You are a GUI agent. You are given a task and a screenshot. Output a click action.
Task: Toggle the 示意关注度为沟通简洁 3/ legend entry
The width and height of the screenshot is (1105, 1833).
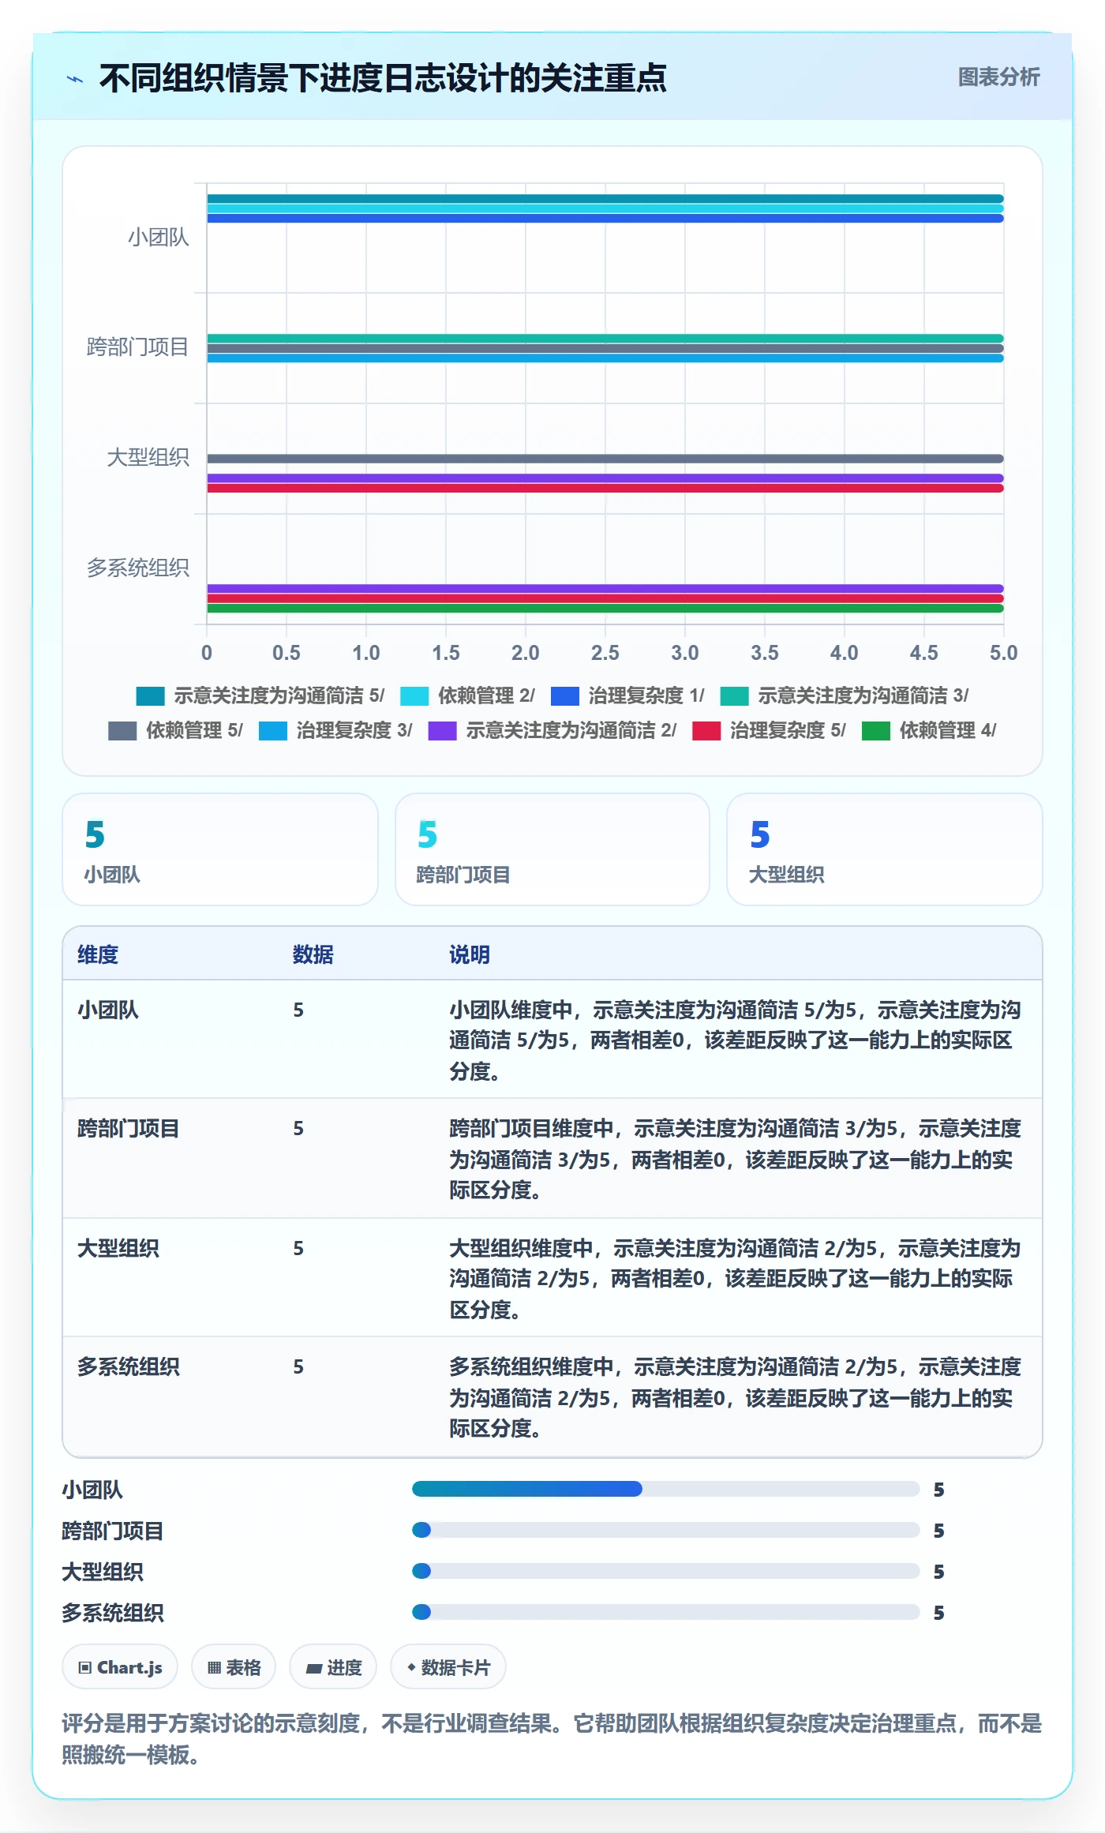coord(845,695)
